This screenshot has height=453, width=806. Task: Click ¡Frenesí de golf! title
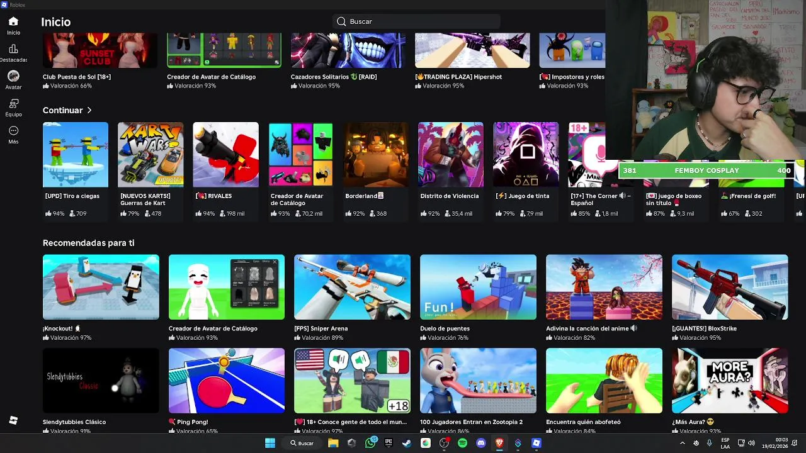[x=749, y=196]
